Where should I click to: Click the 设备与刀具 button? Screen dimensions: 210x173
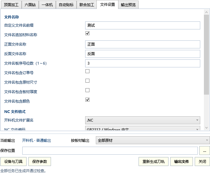pos(13,161)
